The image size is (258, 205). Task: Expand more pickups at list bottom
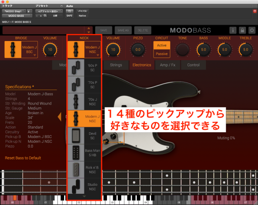[x=84, y=196]
